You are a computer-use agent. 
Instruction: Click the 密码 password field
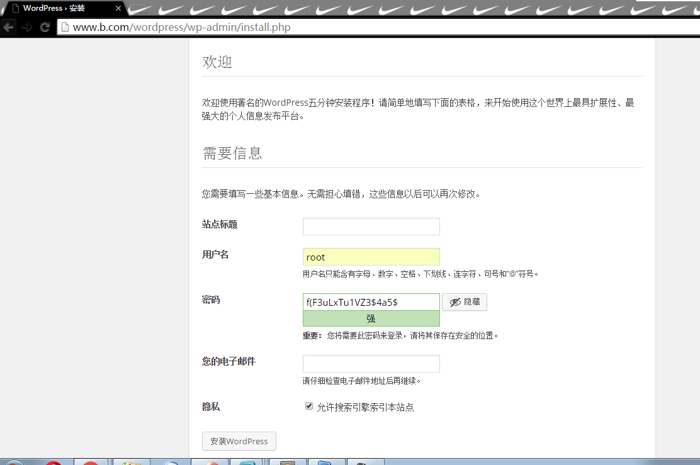[x=371, y=302]
